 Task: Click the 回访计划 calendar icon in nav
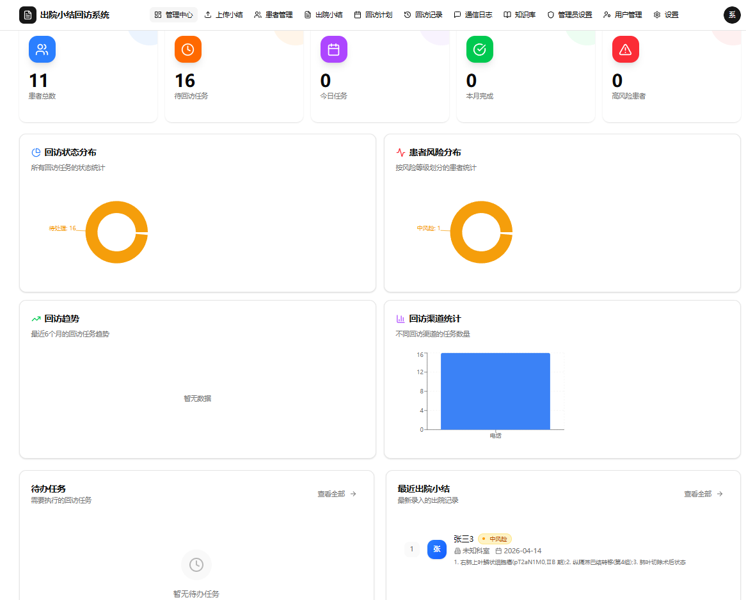pos(358,15)
